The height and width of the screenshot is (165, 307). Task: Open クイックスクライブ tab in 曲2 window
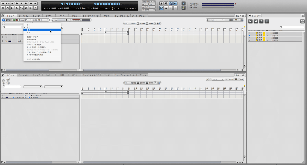click(x=91, y=16)
